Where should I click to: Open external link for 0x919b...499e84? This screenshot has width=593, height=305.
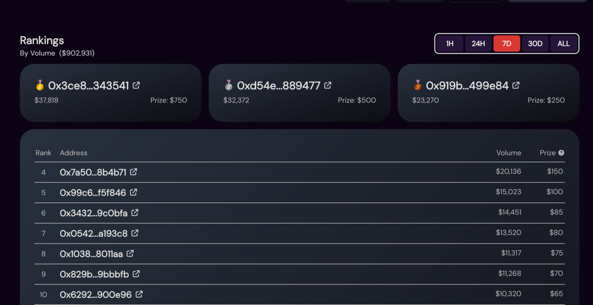coord(515,85)
